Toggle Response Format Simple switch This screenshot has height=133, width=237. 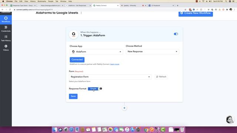pyautogui.click(x=93, y=89)
